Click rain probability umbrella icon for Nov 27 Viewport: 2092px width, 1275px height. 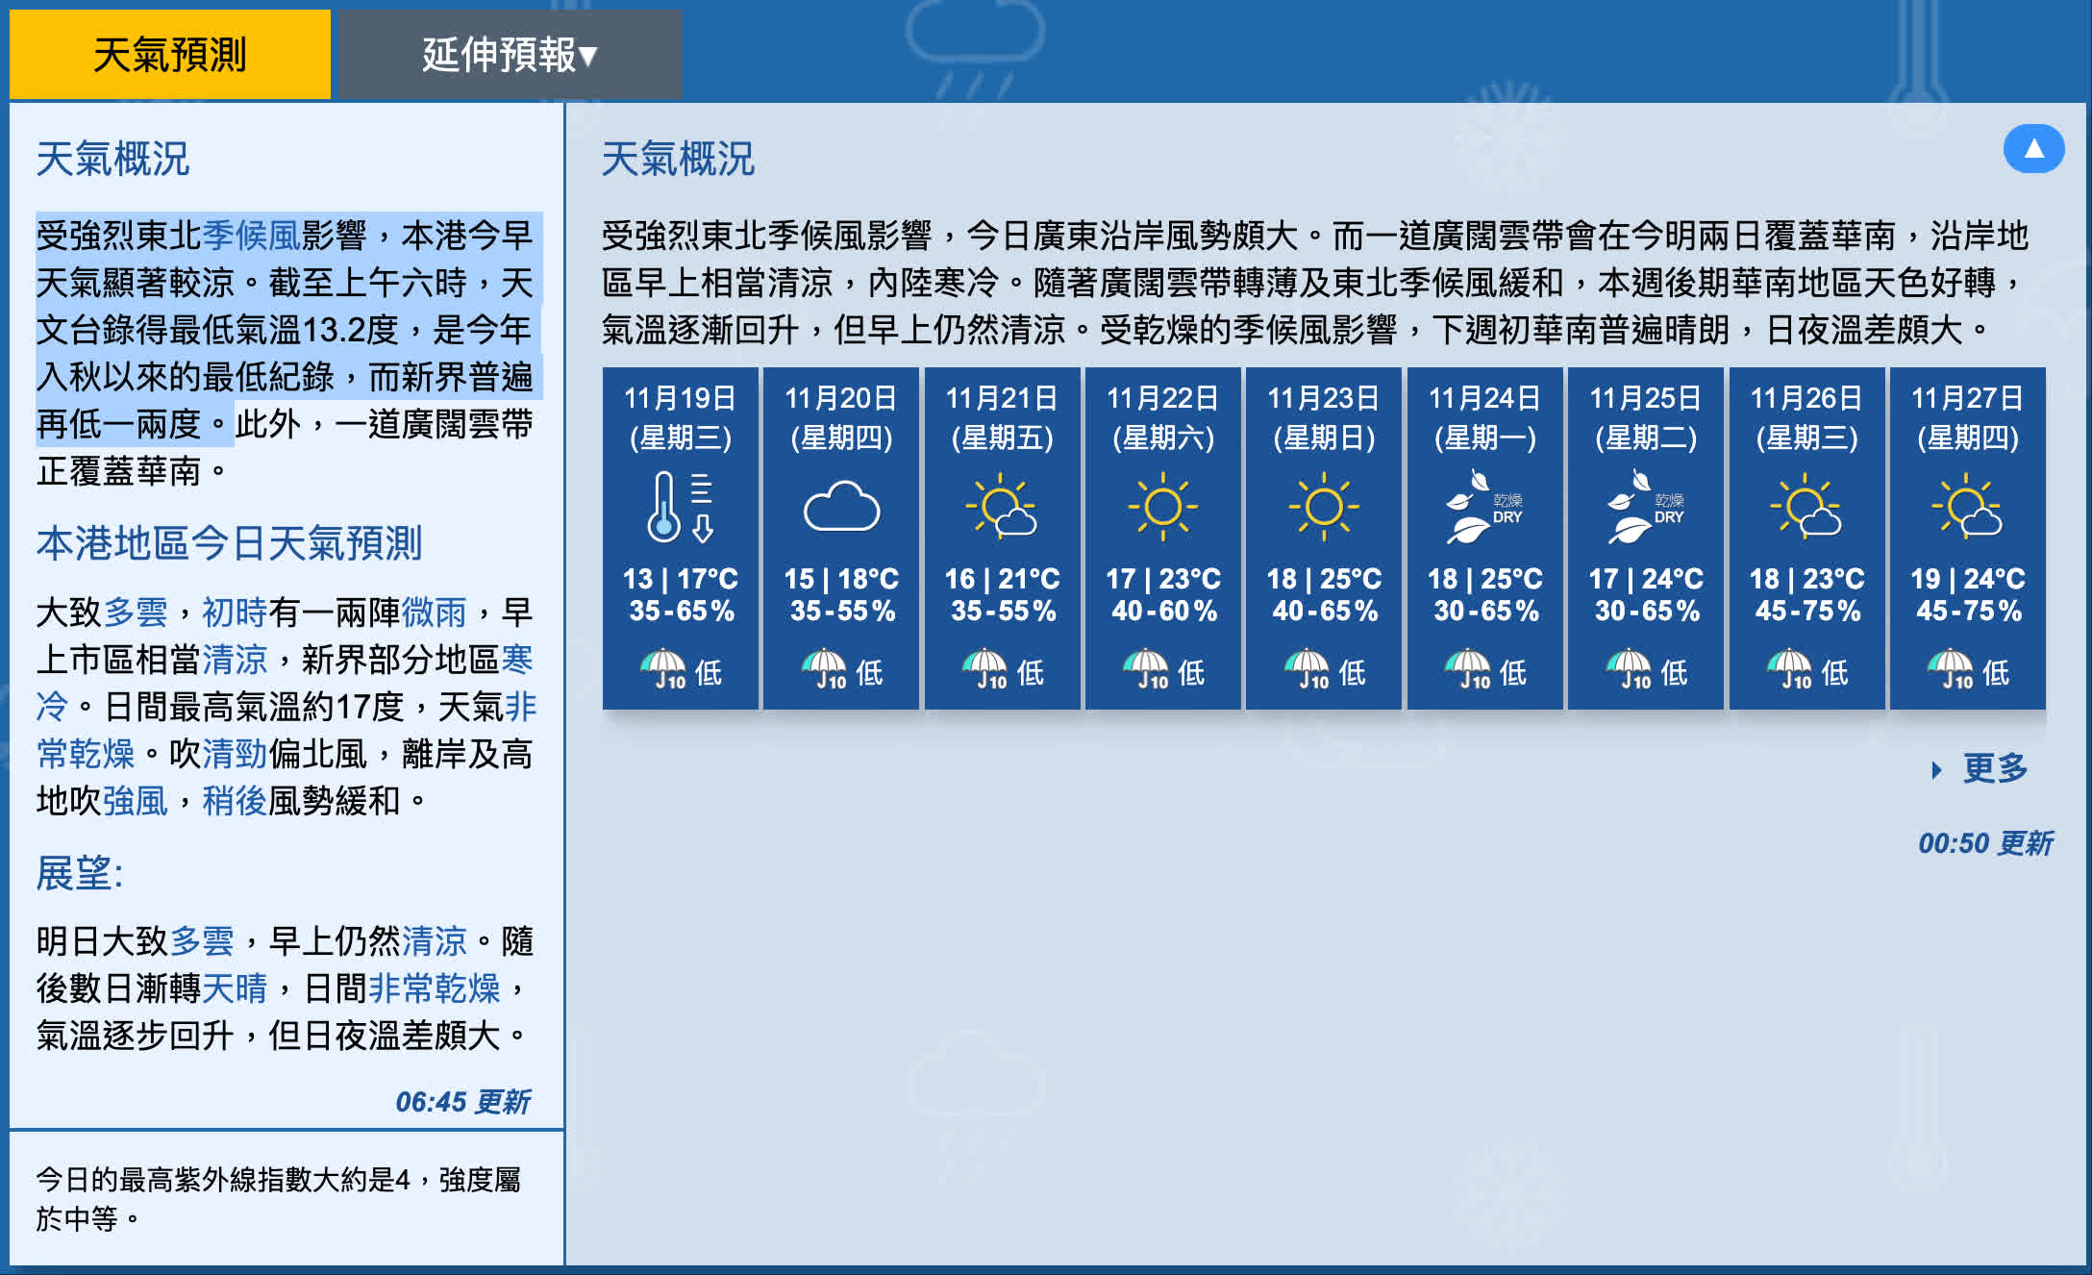pos(1950,668)
